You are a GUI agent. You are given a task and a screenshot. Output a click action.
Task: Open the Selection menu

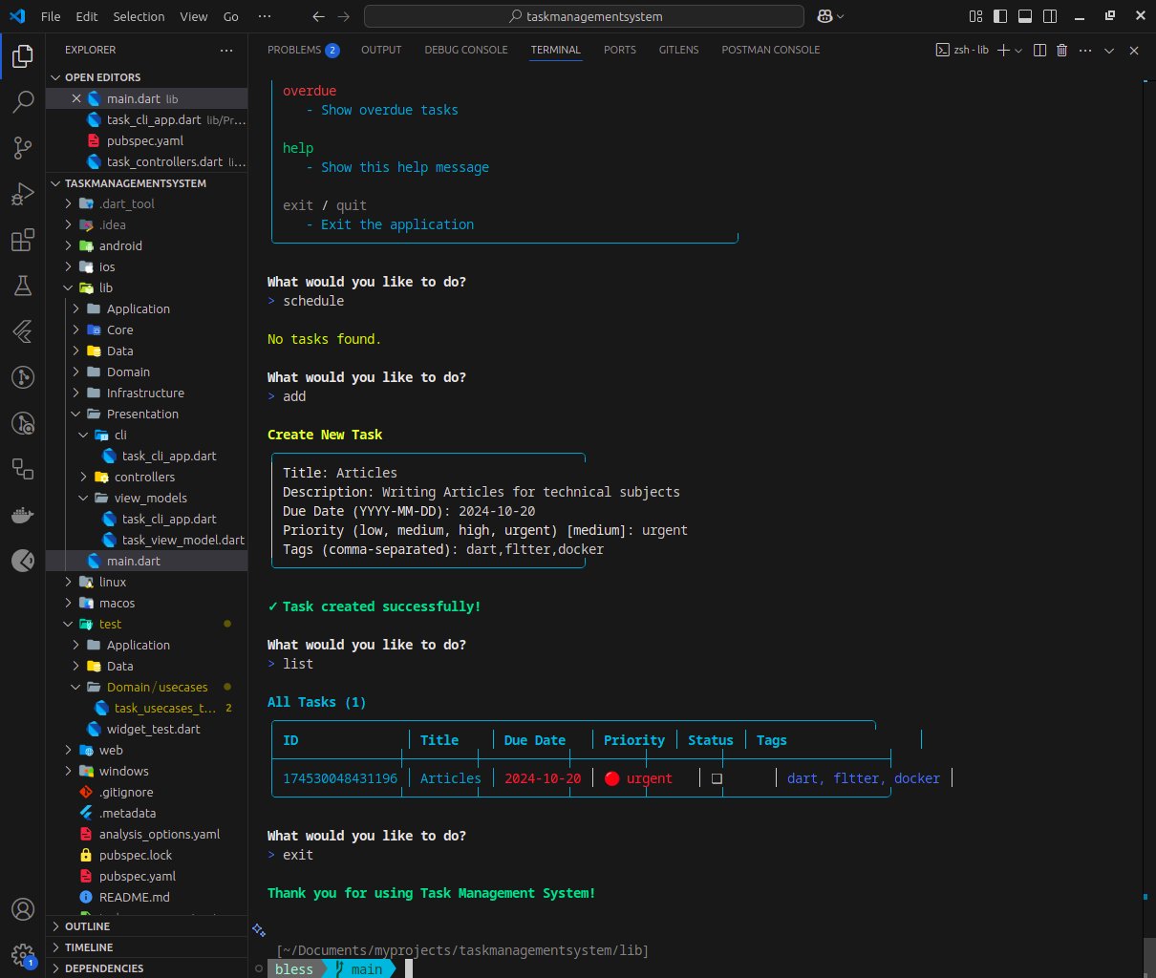click(x=139, y=16)
